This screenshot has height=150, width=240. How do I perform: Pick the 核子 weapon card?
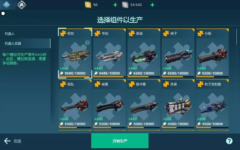pyautogui.click(x=178, y=53)
